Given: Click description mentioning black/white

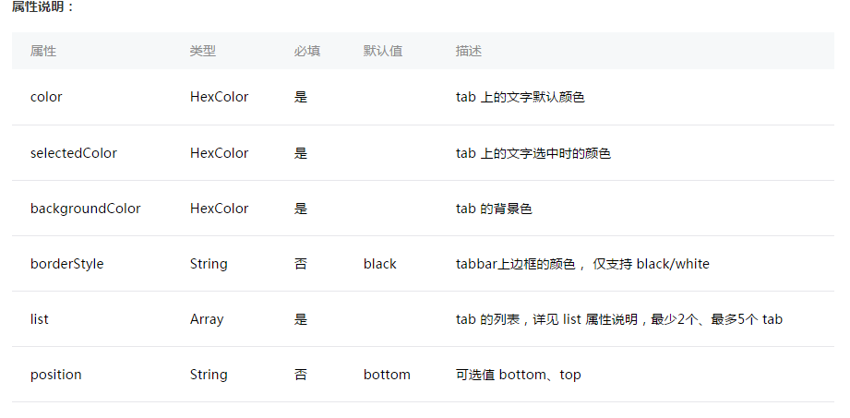Looking at the screenshot, I should point(582,264).
